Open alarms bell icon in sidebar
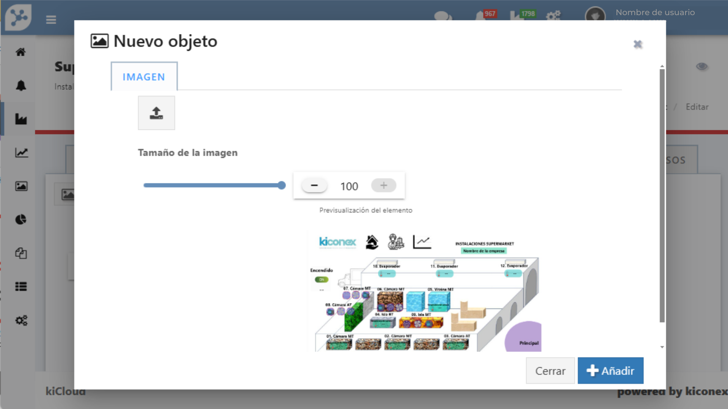This screenshot has height=409, width=728. [21, 86]
